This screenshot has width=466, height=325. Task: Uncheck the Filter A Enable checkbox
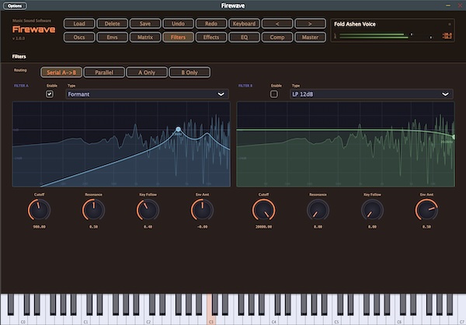(50, 94)
